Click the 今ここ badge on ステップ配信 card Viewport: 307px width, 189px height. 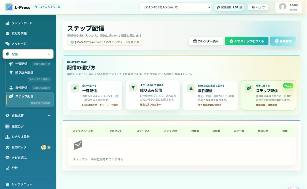click(x=288, y=86)
